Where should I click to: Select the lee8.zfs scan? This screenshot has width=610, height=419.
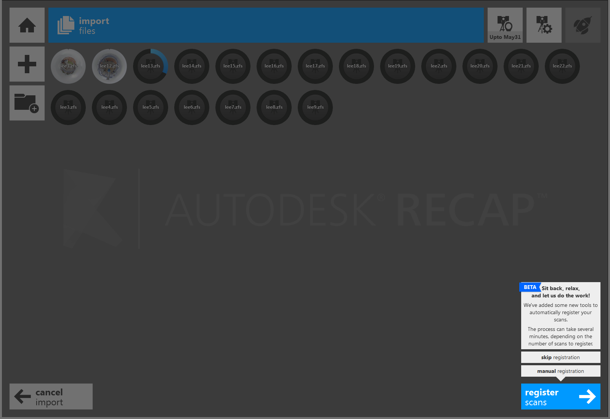pyautogui.click(x=274, y=108)
